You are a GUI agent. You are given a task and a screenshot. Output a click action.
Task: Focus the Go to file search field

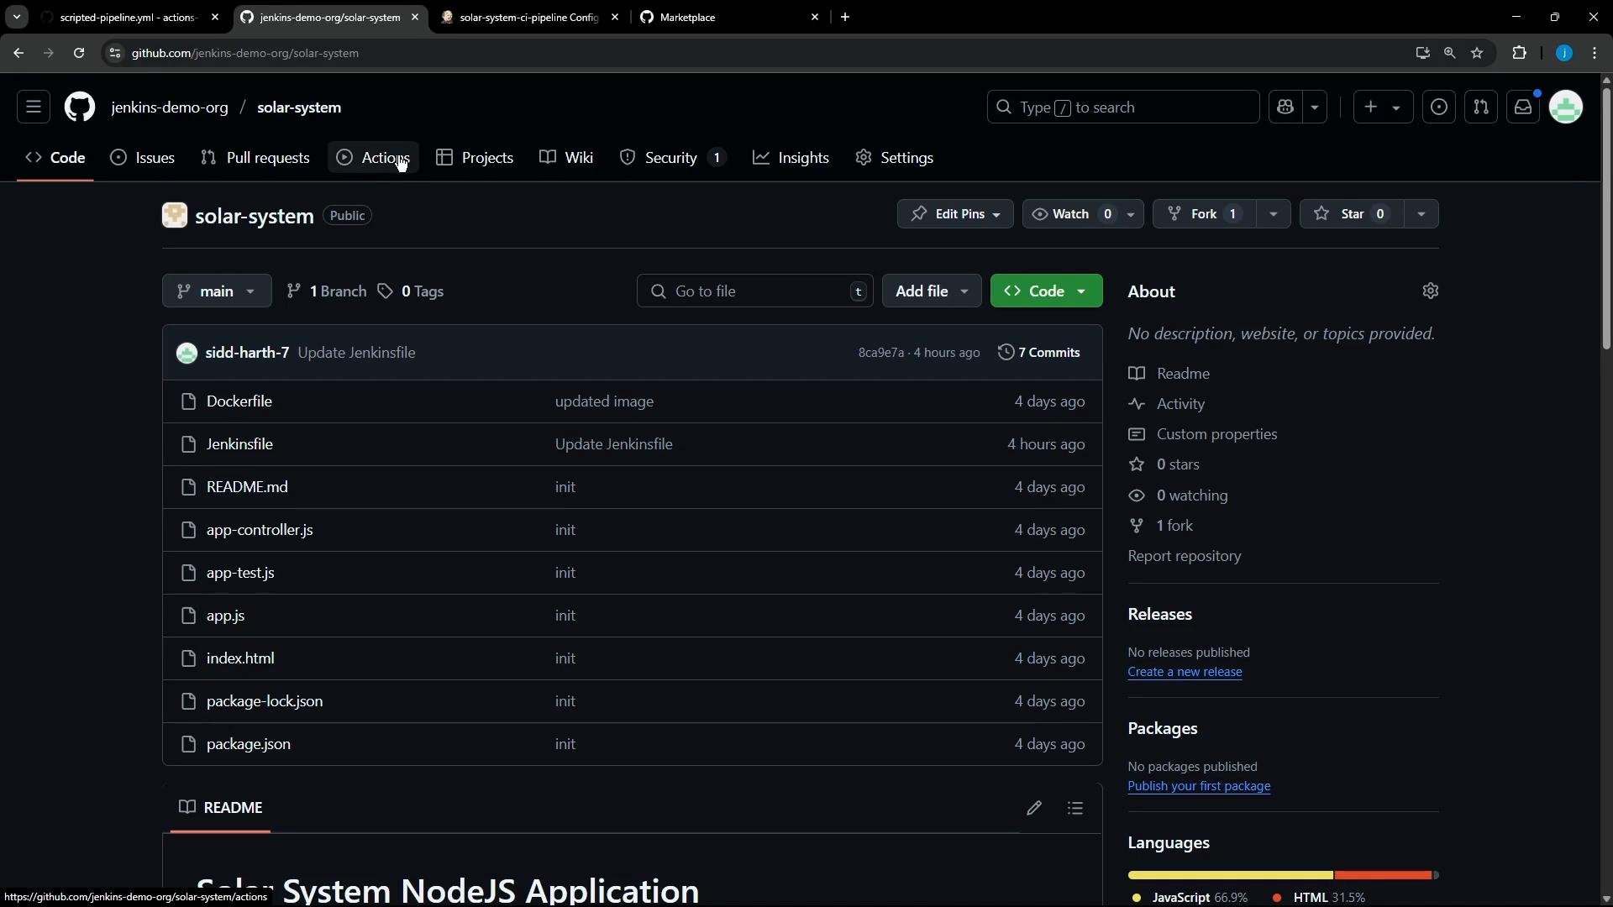click(x=755, y=291)
